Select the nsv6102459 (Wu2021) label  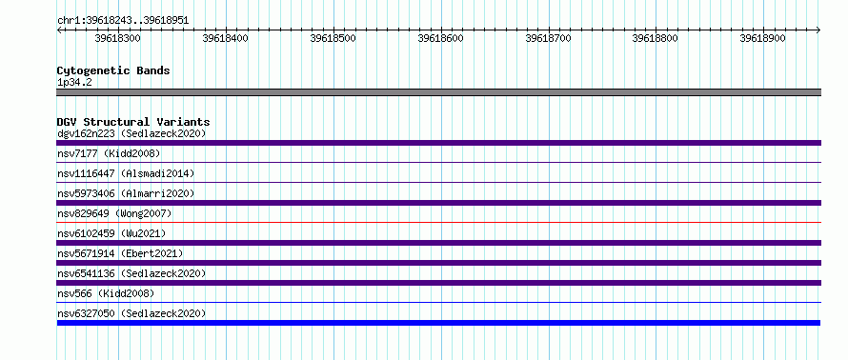click(x=111, y=233)
